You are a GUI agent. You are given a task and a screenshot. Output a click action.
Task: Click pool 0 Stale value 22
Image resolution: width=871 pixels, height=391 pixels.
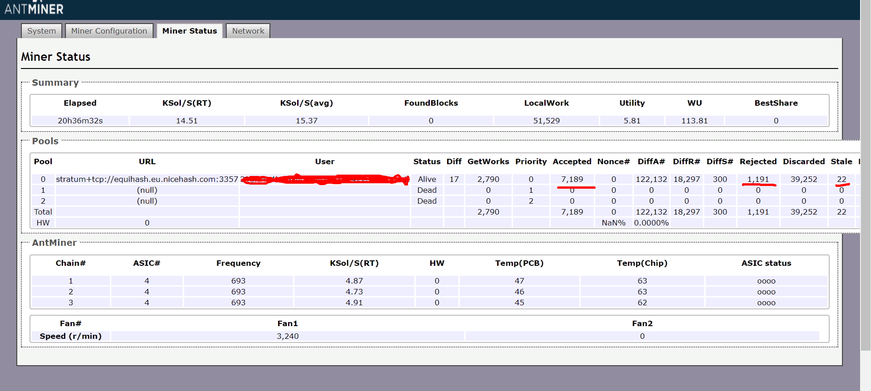pos(841,179)
